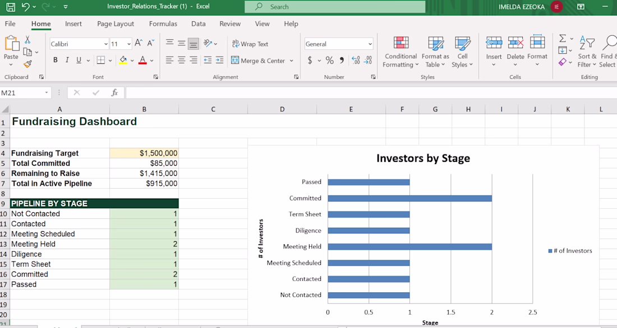
Task: Increase the font size
Action: [139, 44]
